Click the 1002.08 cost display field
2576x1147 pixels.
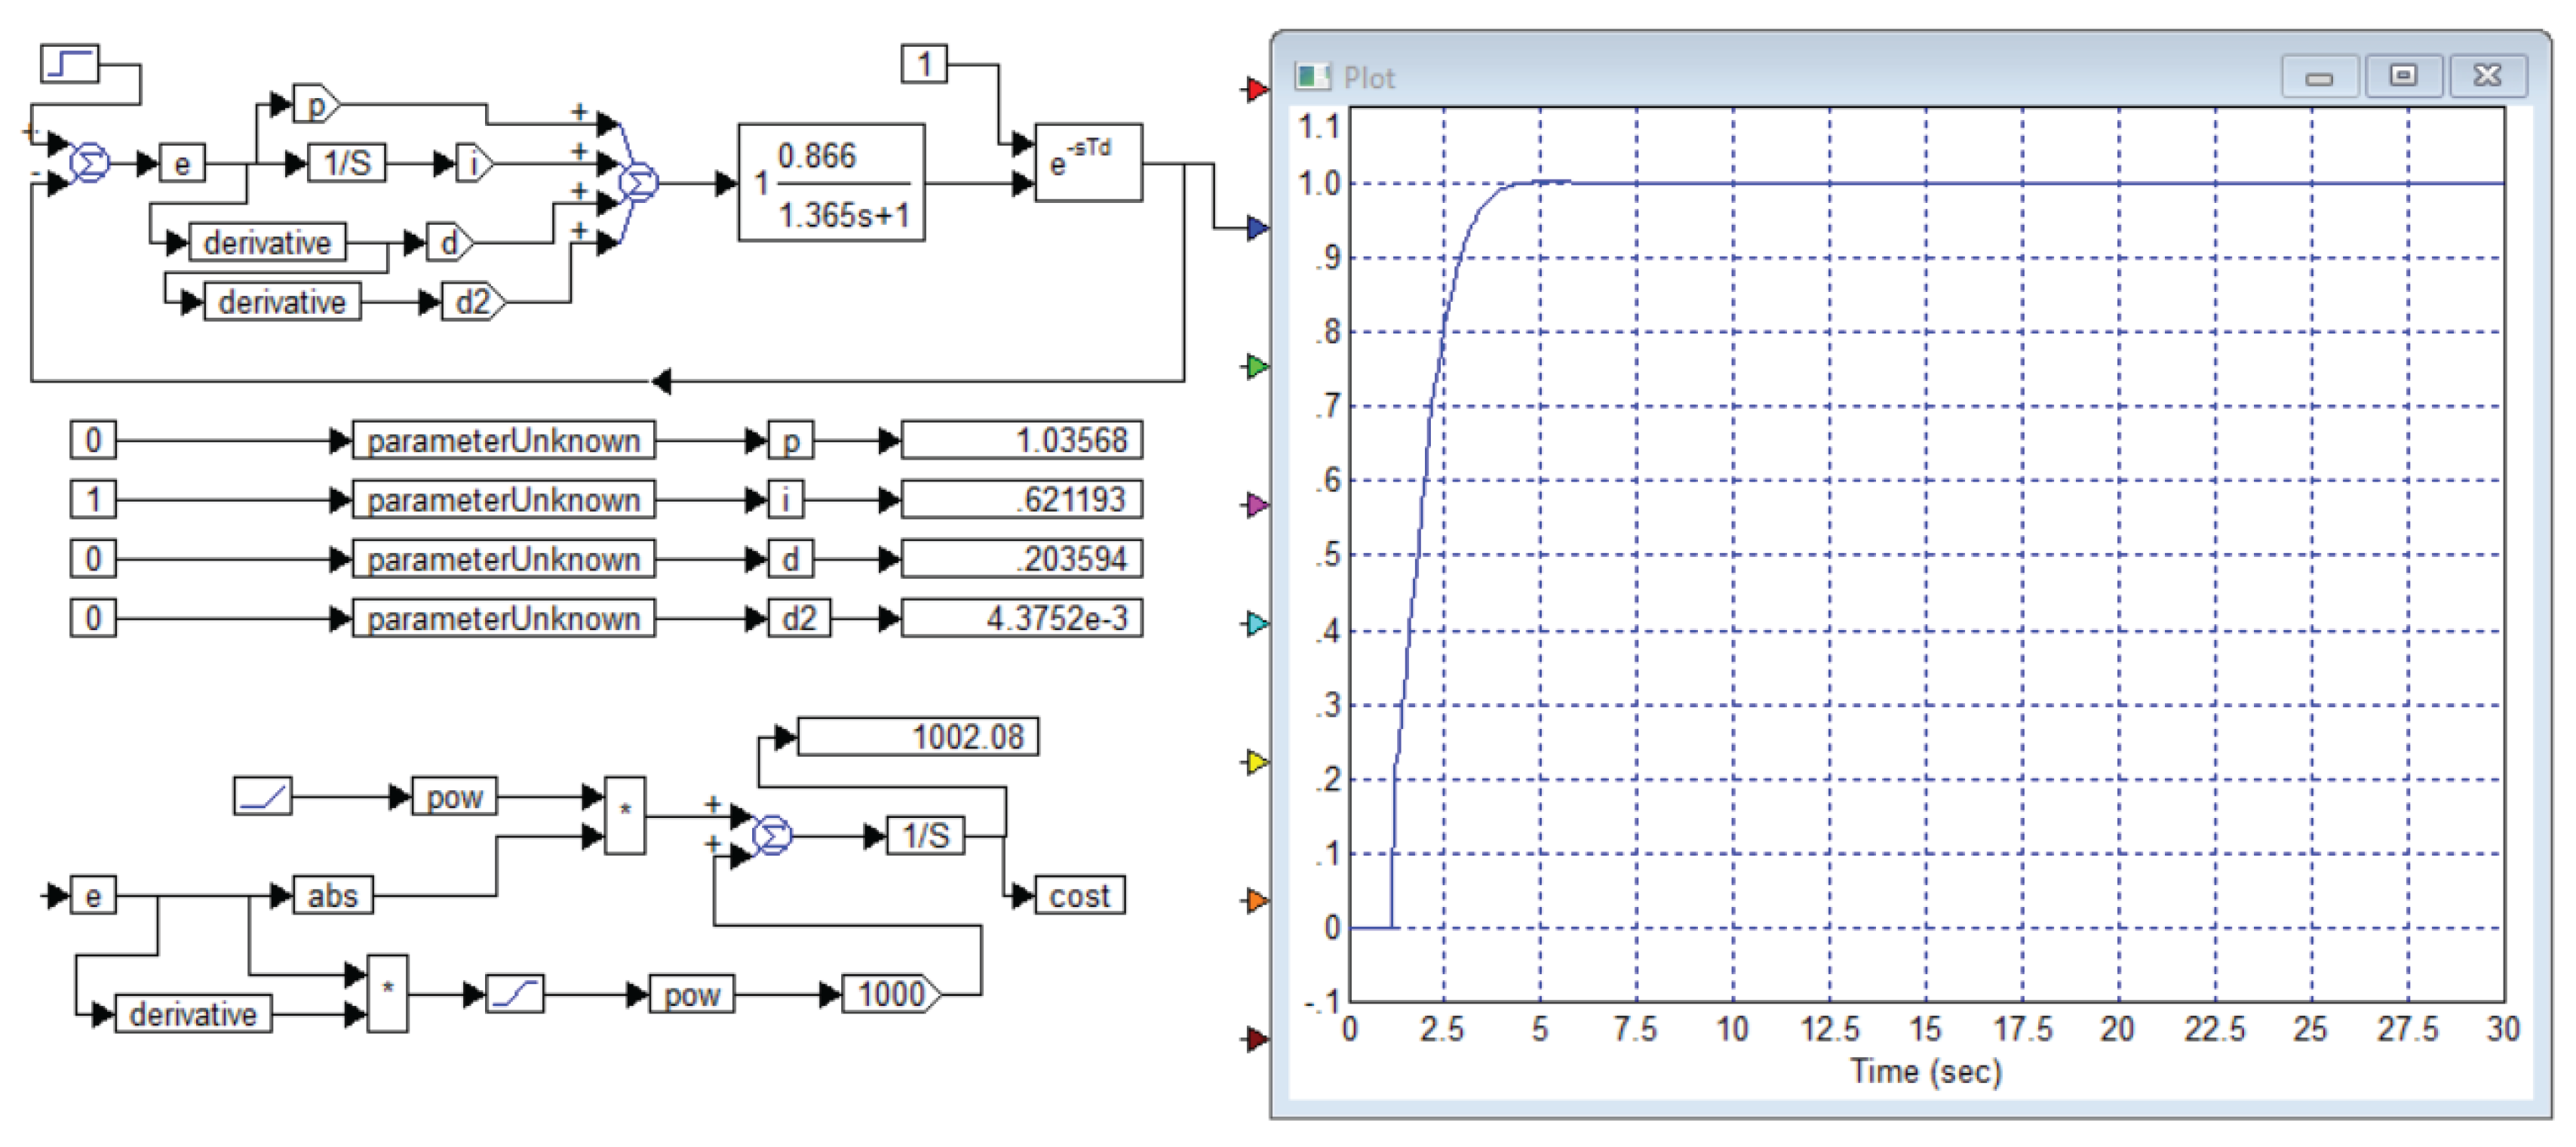(917, 737)
